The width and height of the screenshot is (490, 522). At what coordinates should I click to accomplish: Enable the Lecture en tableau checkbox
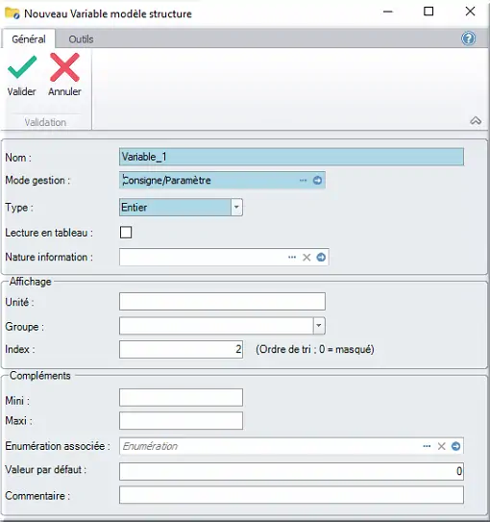click(126, 233)
